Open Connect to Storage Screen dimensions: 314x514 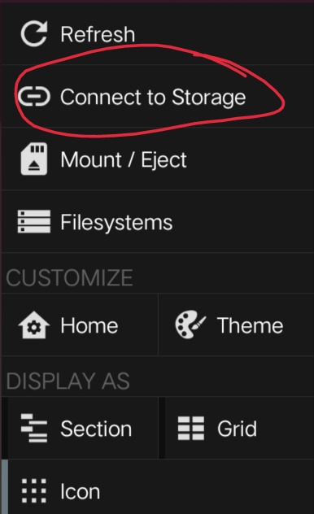click(157, 96)
